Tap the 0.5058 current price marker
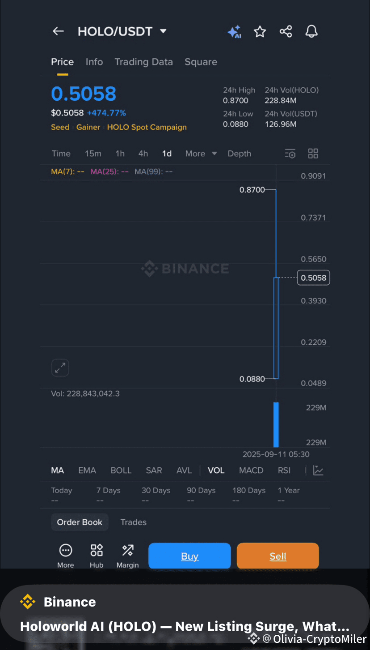Viewport: 370px width, 650px height. coord(314,278)
